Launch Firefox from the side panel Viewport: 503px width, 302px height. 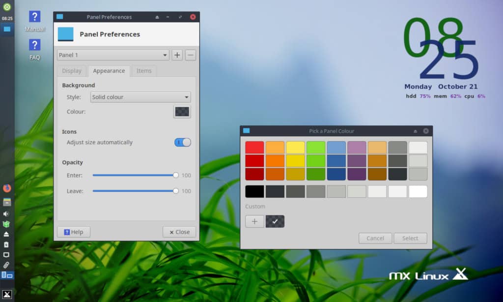[x=7, y=188]
